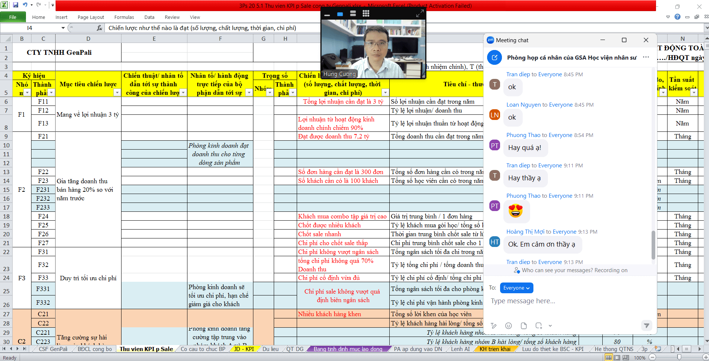The image size is (709, 361).
Task: Open the View ribbon tab
Action: click(x=195, y=17)
